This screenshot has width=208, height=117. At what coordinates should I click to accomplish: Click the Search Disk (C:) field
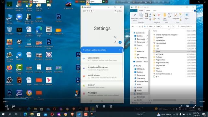coord(186,26)
